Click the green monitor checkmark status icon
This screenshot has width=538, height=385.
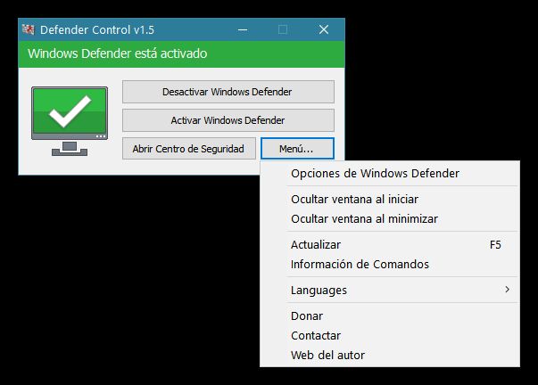(70, 121)
